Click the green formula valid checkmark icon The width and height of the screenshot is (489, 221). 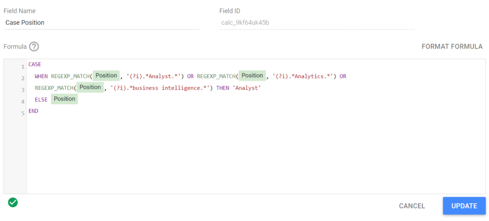coord(13,202)
